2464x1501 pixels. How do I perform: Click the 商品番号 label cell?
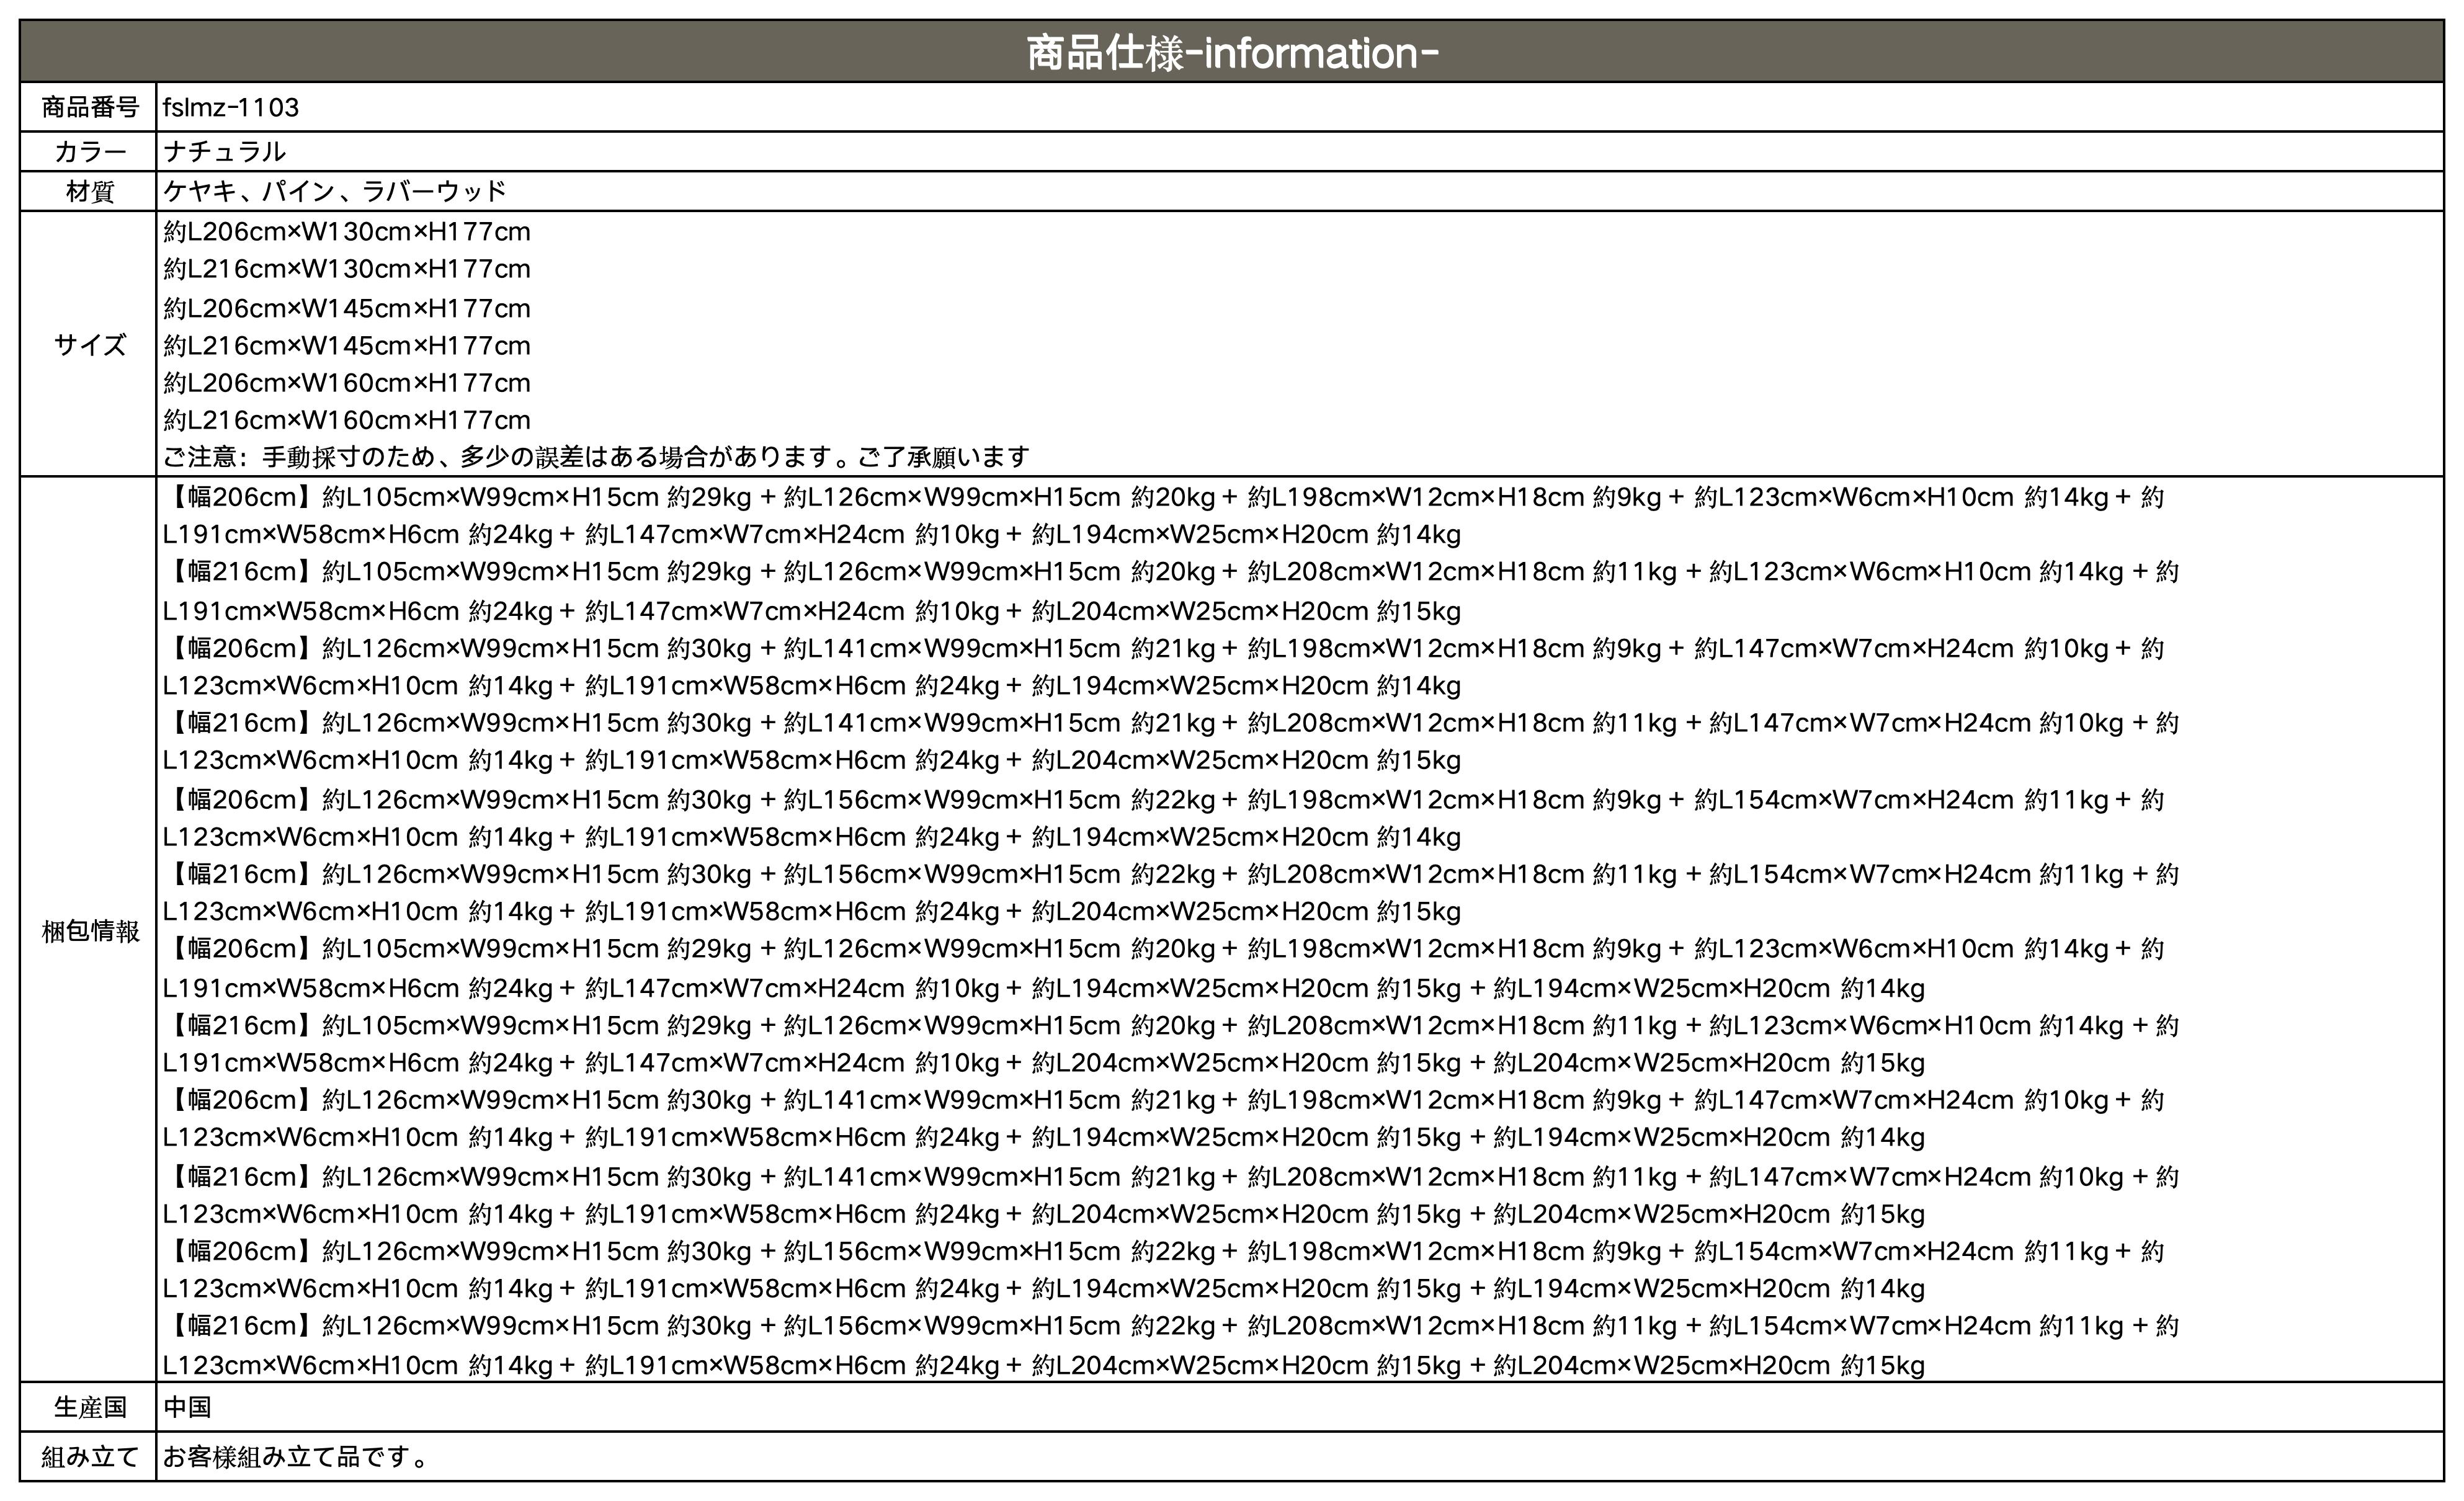89,107
